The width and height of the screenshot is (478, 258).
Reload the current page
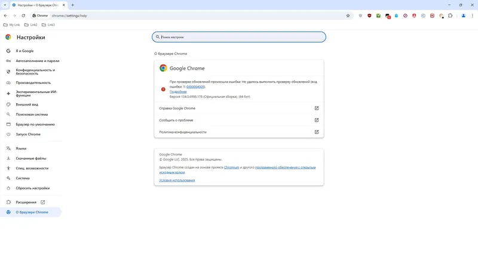(23, 15)
